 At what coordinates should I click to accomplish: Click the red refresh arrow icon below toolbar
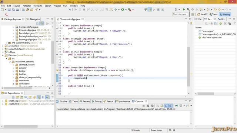click(6, 14)
